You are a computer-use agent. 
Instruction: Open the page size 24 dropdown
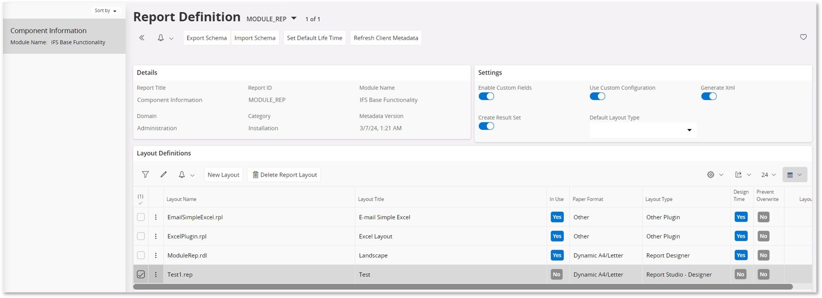(768, 175)
